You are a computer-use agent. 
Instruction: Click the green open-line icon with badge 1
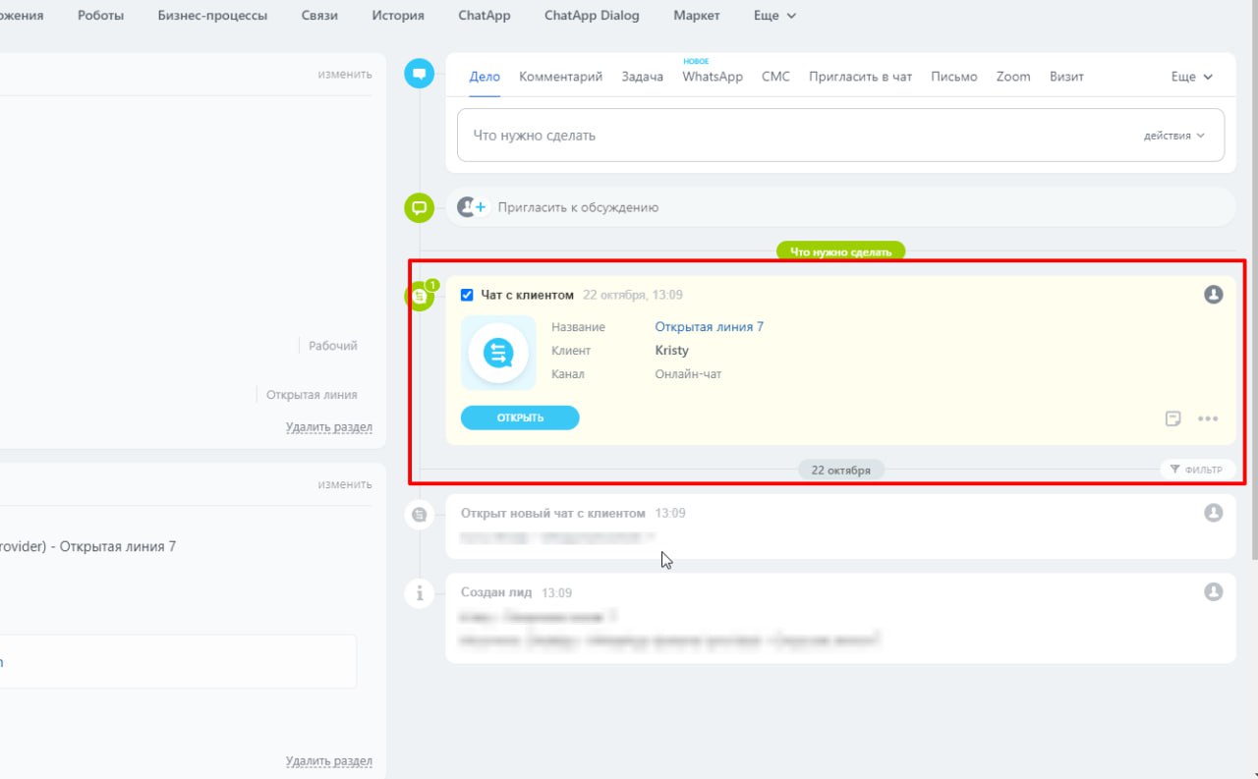(x=421, y=295)
